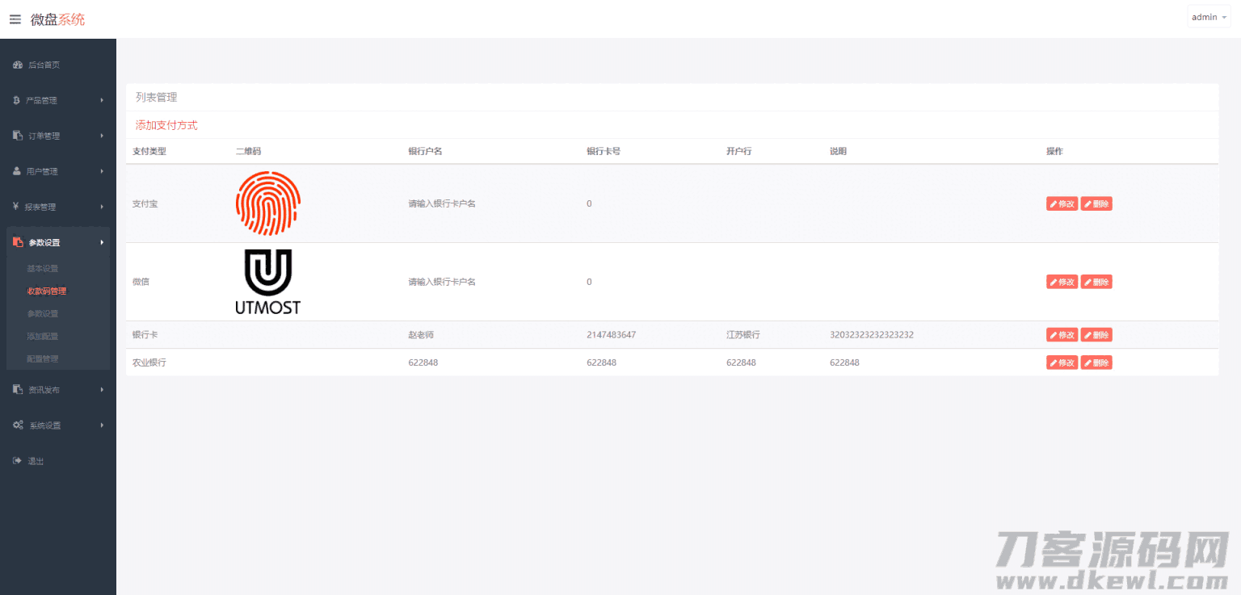This screenshot has height=595, width=1241.
Task: Open the 配置管理 submenu item
Action: (43, 358)
